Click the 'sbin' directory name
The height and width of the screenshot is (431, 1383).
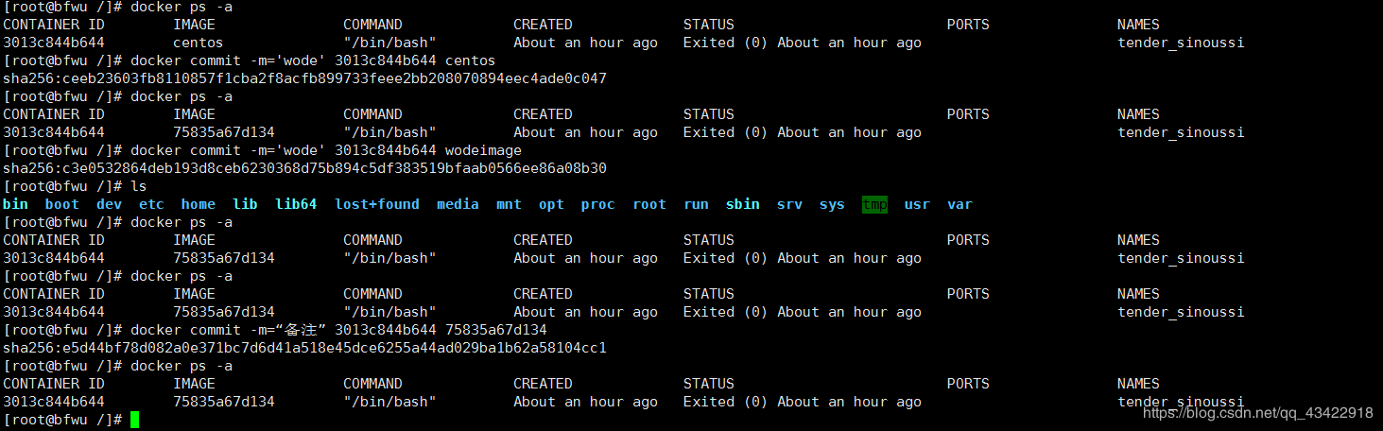743,204
